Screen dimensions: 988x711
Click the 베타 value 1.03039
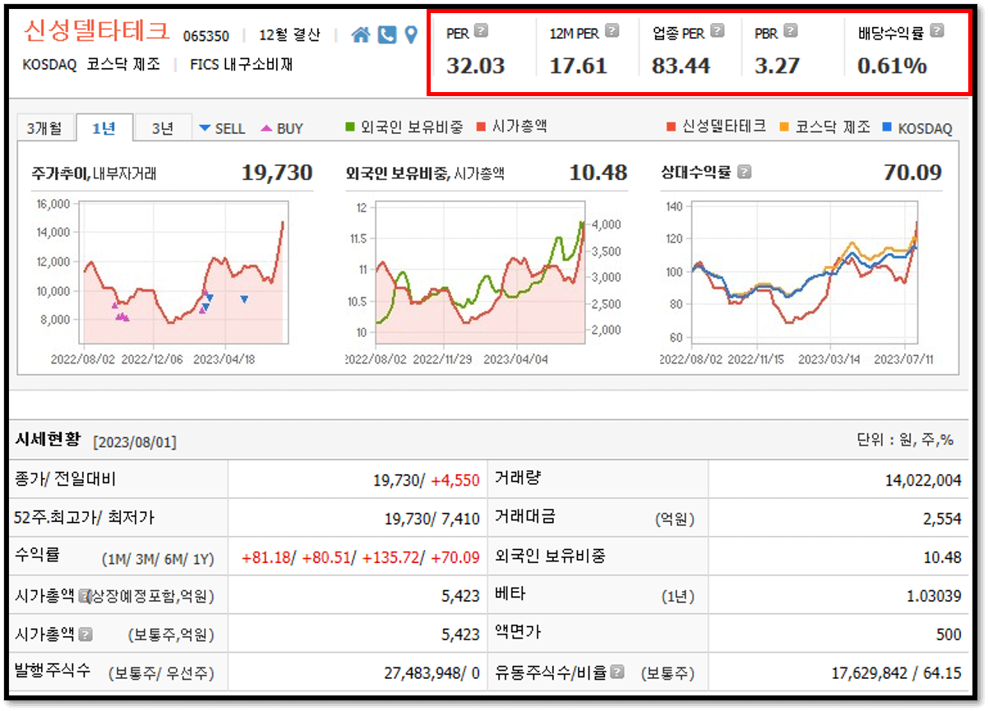[x=934, y=596]
